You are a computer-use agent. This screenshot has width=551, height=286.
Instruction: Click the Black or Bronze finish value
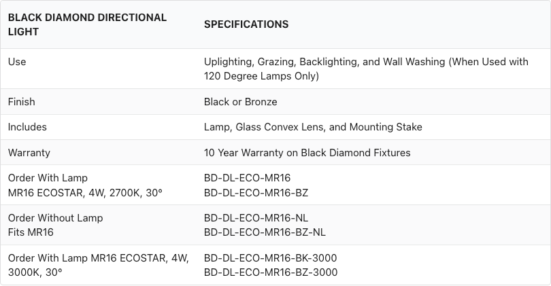240,102
